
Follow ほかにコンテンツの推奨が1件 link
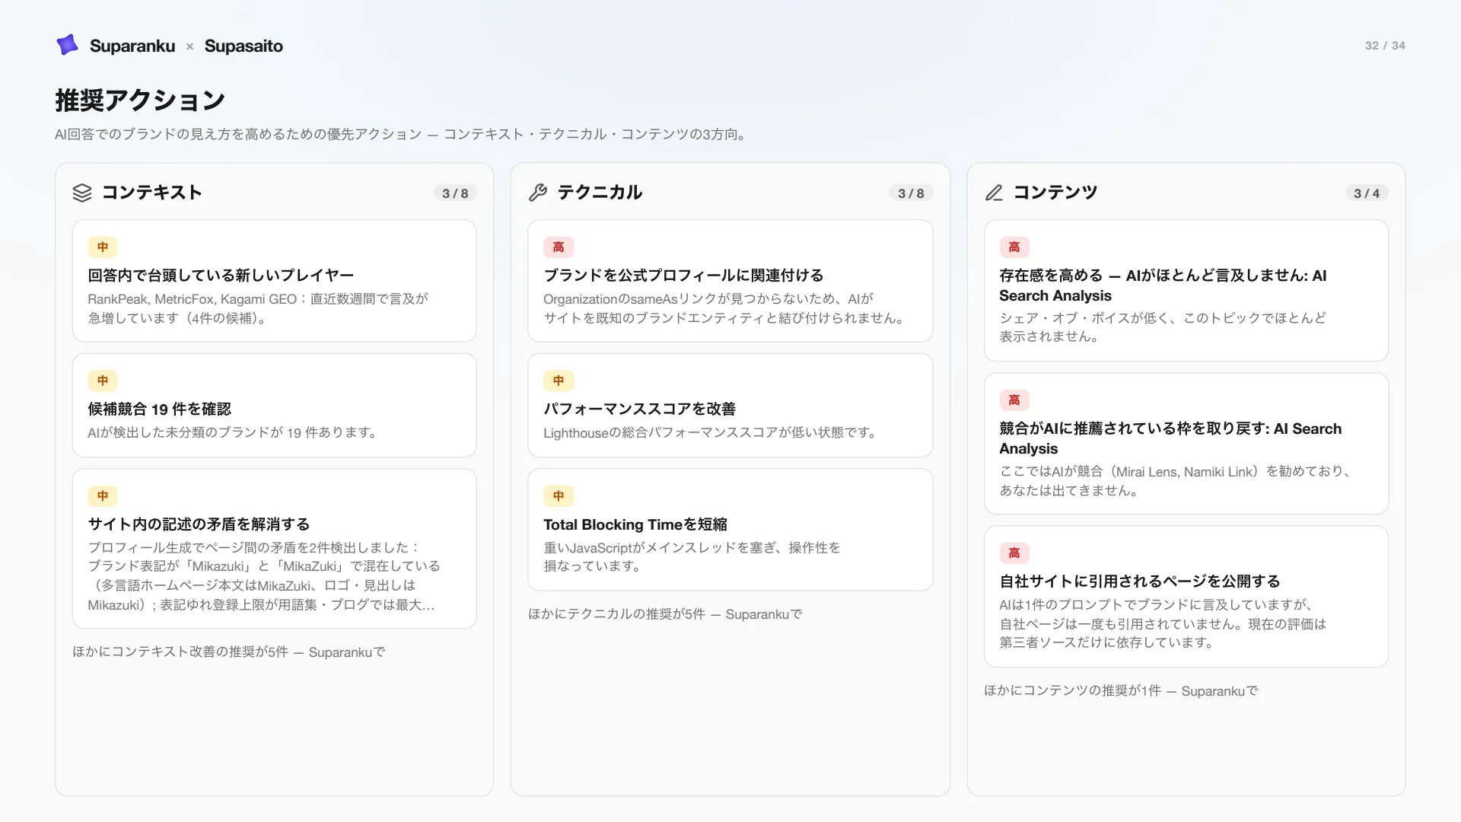coord(1121,691)
